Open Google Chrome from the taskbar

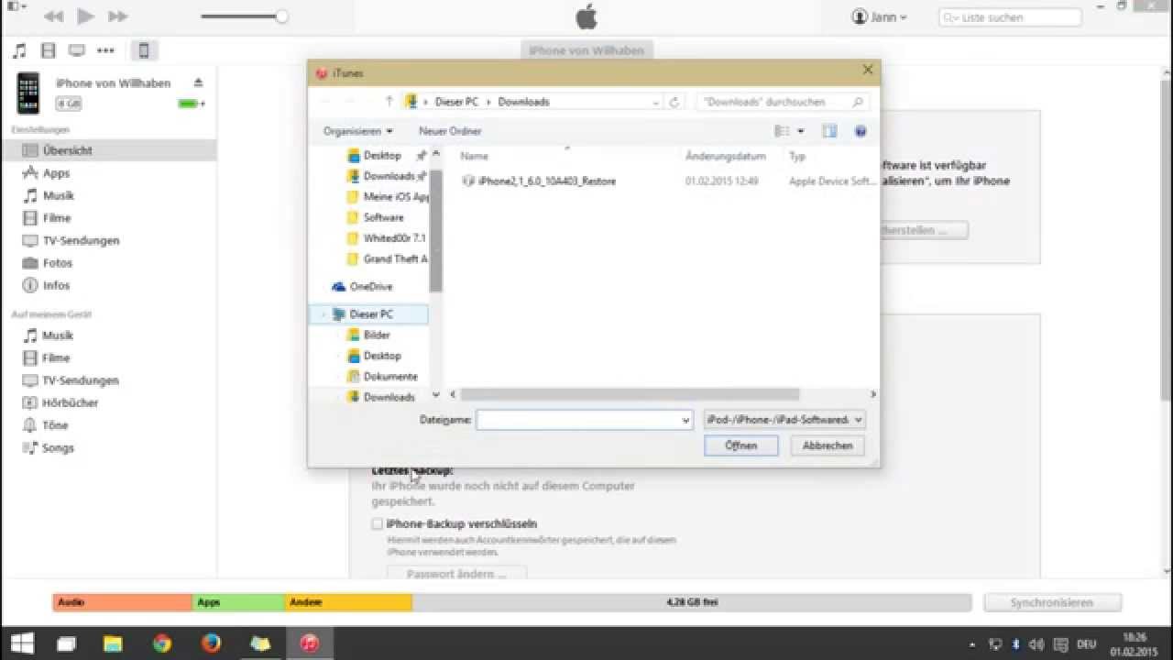tap(161, 643)
